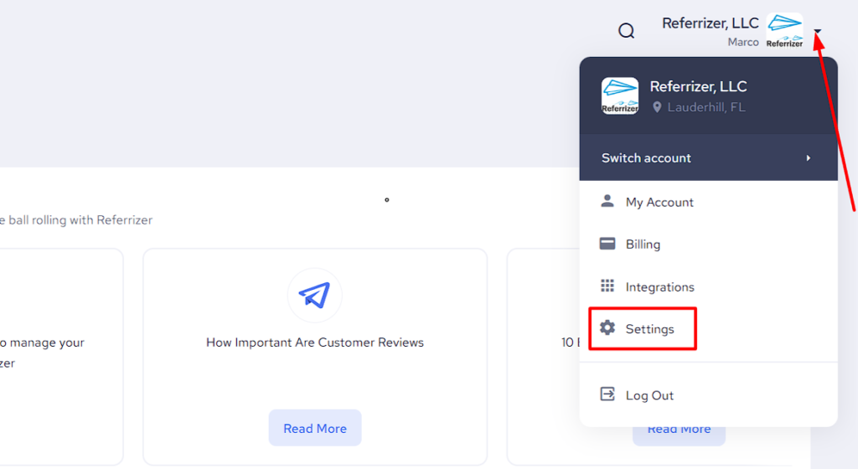Viewport: 858px width, 469px height.
Task: Open the How Important Are Customer Reviews title
Action: (x=315, y=343)
